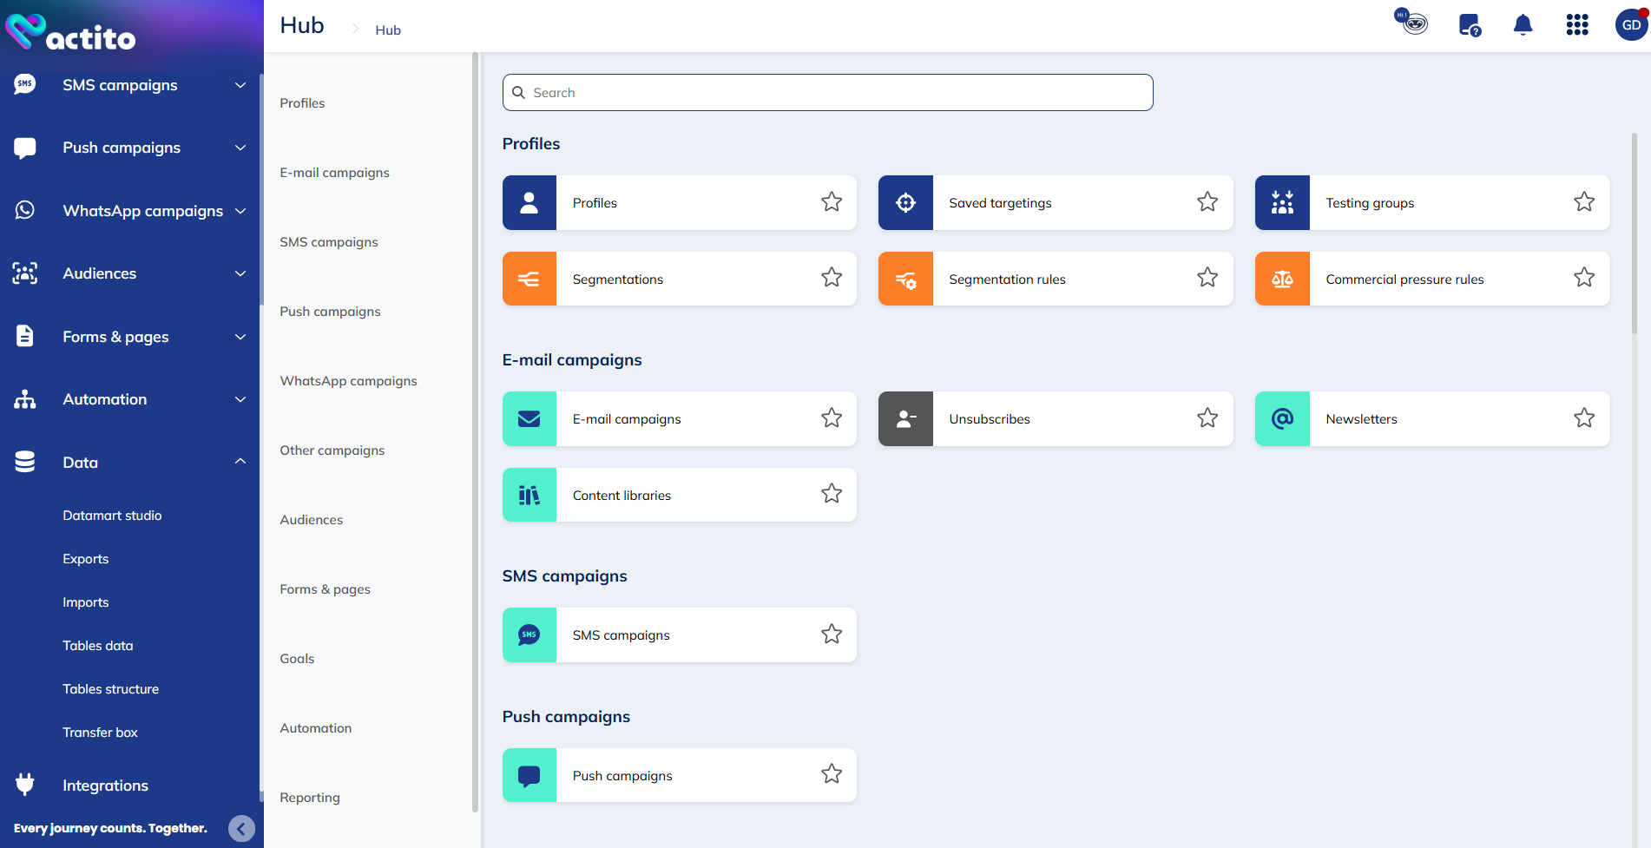Favorite the Saved targetings tile star

tap(1207, 202)
